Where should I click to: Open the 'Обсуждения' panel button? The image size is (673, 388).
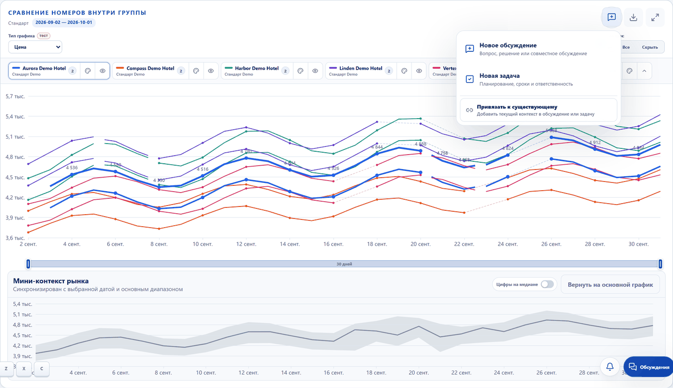(648, 367)
